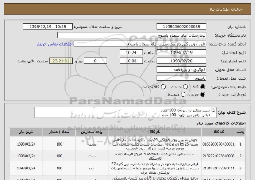
Task: Click the delivery province field کهگیلویه و بویراحمد
Action: [x=182, y=70]
